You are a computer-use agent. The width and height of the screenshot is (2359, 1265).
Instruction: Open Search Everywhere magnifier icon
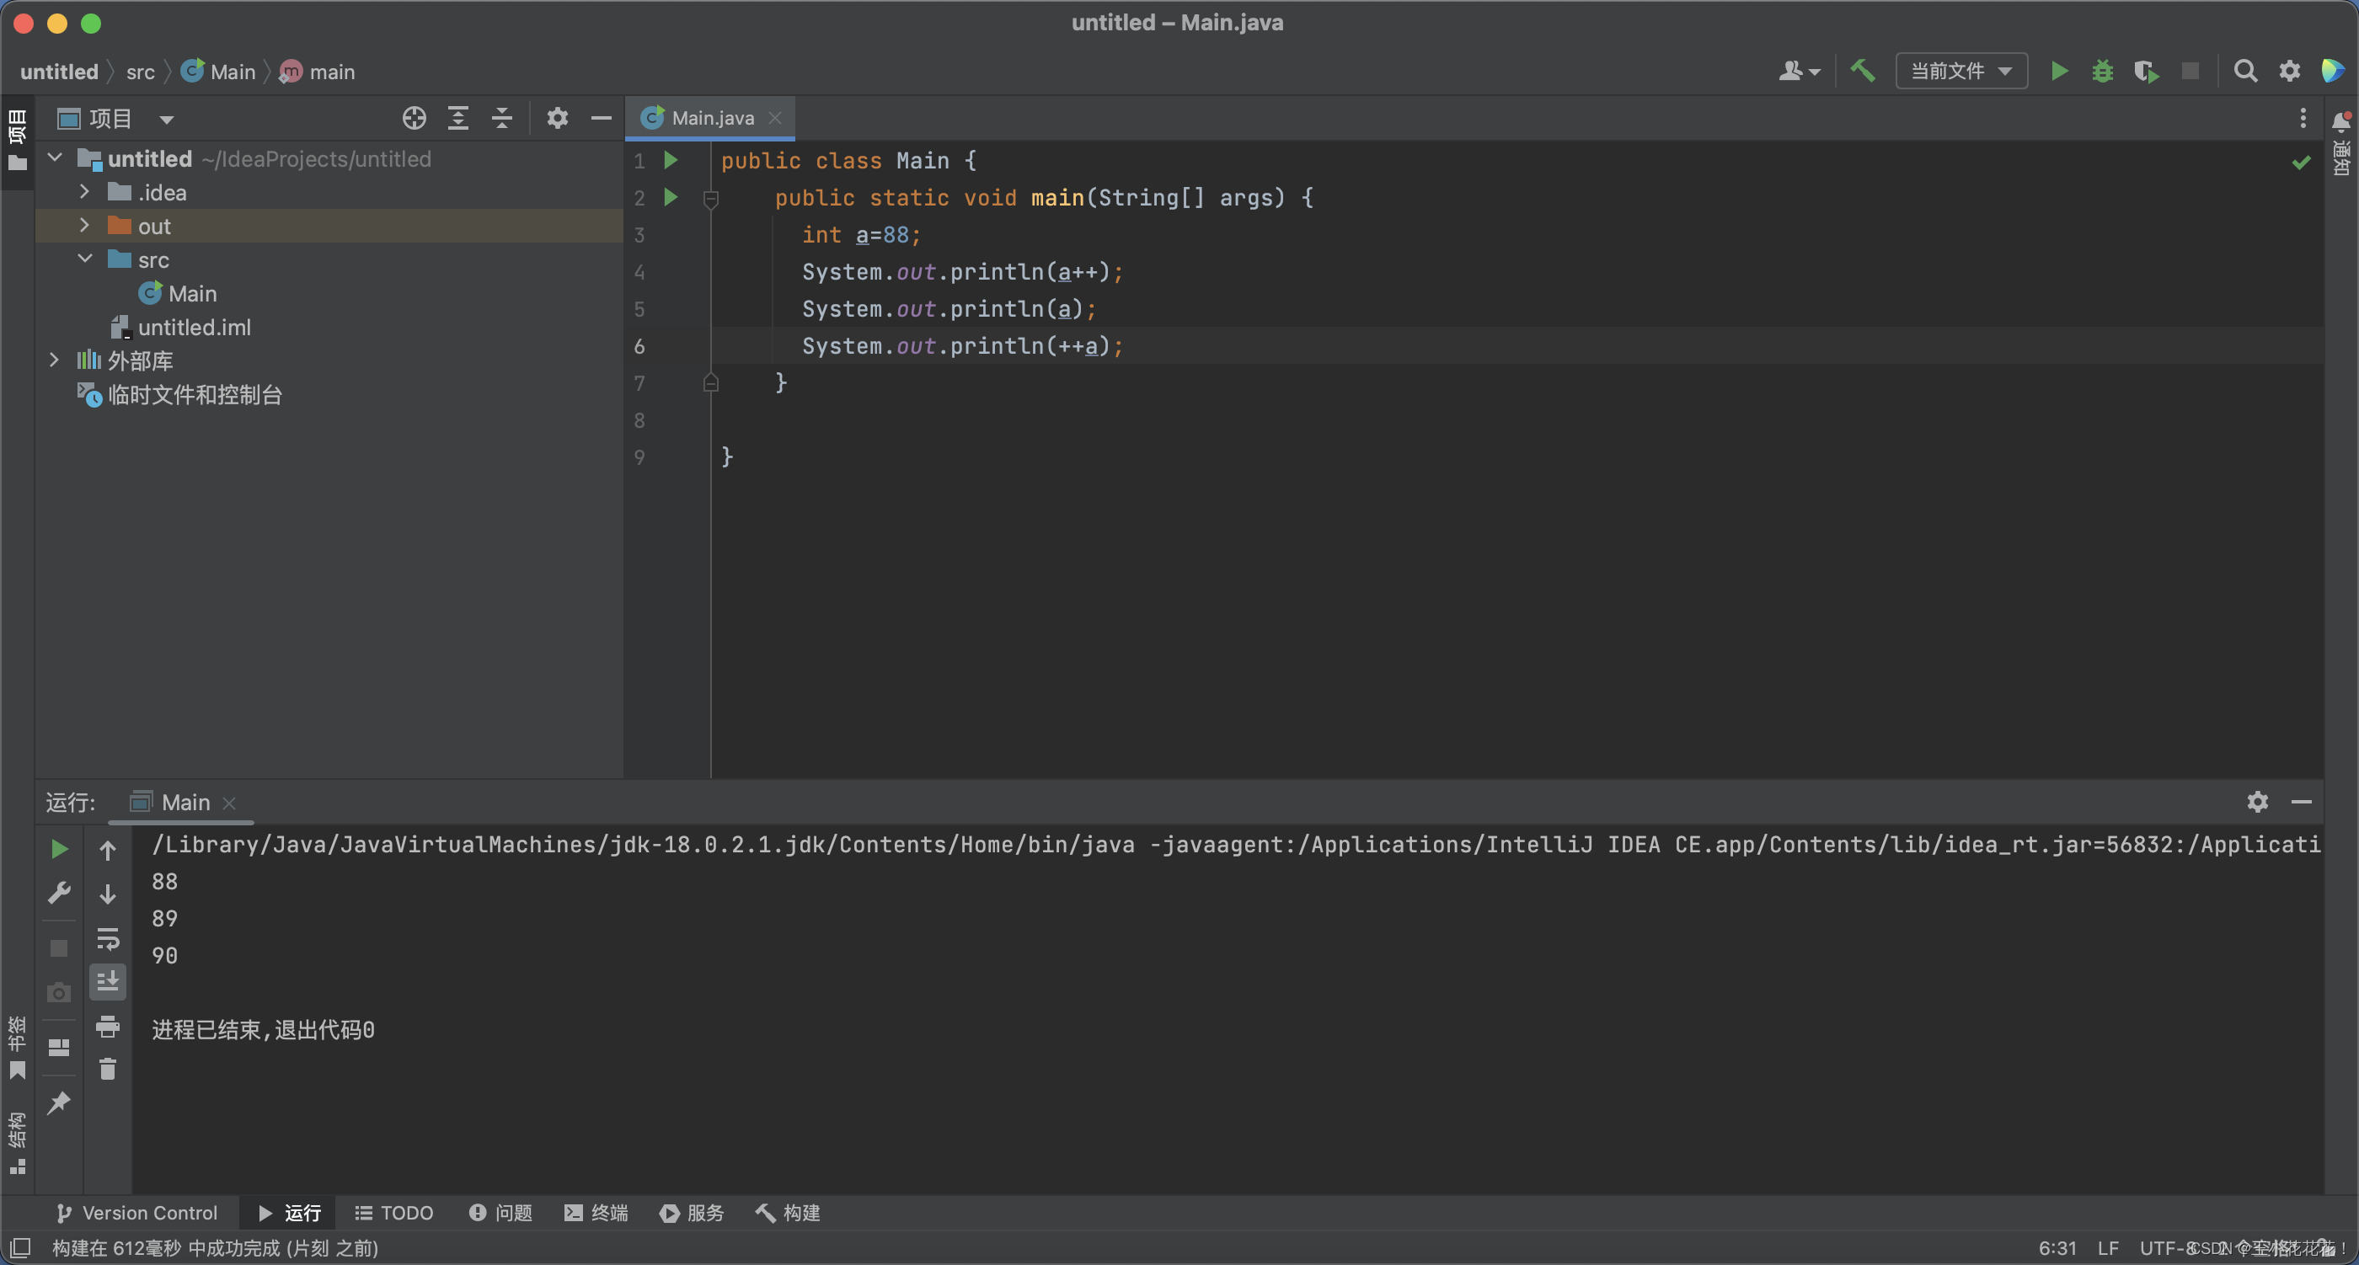pos(2244,71)
